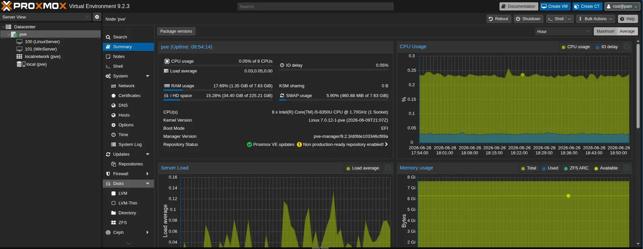The image size is (643, 249).
Task: Expand the Firewall submenu arrow
Action: [148, 174]
